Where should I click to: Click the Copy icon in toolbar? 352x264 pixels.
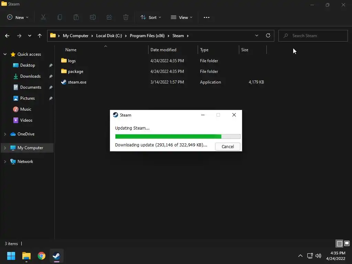click(60, 17)
